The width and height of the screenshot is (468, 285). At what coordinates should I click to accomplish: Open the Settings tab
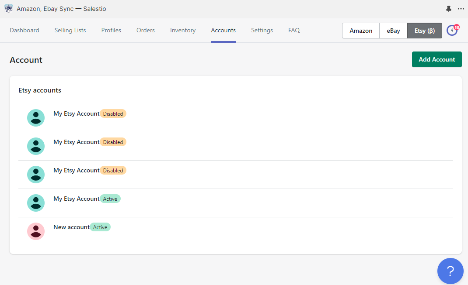(262, 31)
